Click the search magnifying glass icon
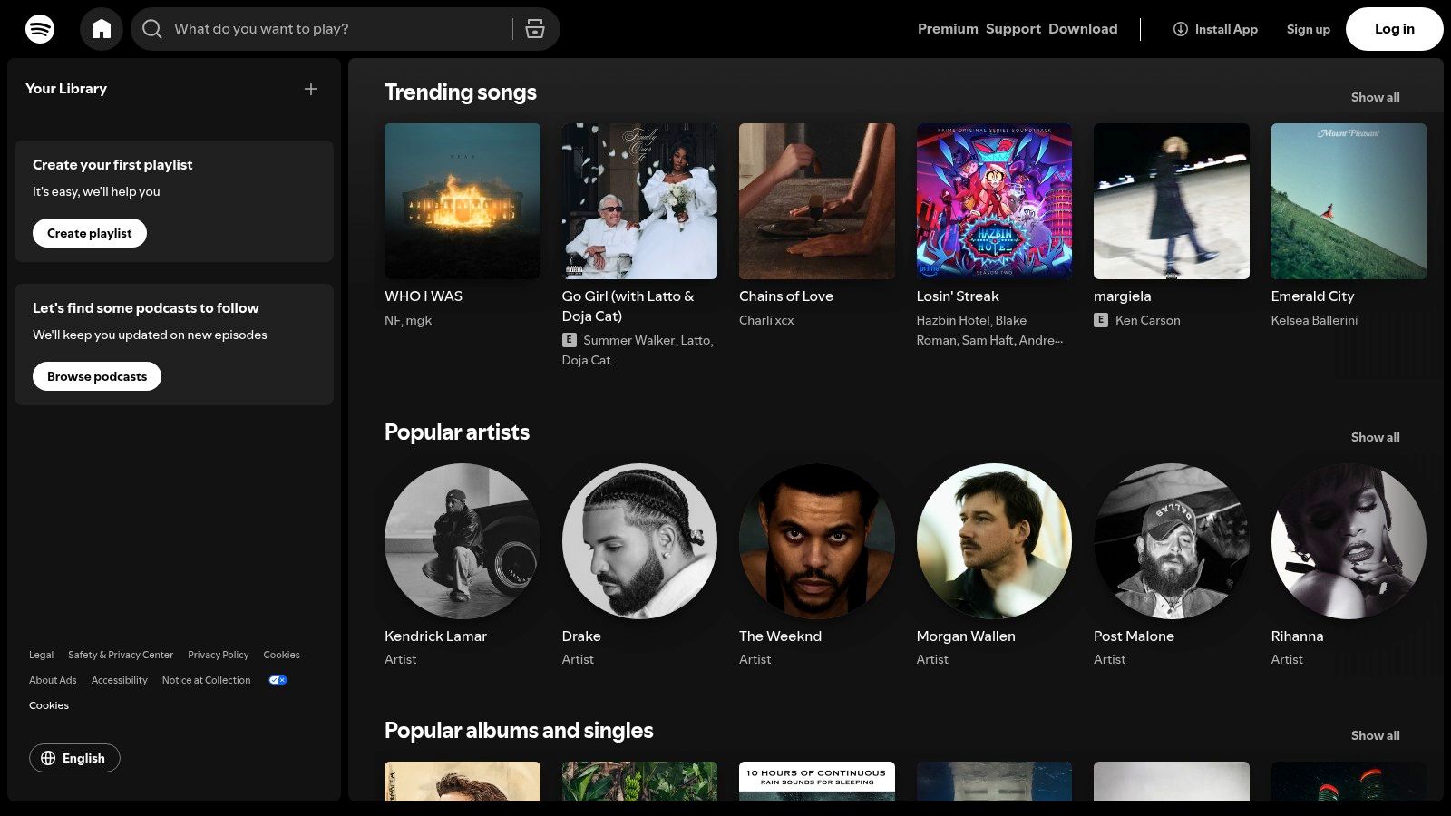Viewport: 1451px width, 816px height. pos(151,28)
